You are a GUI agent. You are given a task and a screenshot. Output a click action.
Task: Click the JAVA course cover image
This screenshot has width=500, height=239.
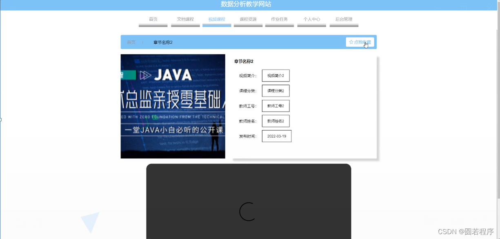(172, 106)
